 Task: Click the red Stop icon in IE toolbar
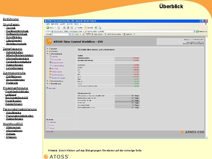(64, 28)
